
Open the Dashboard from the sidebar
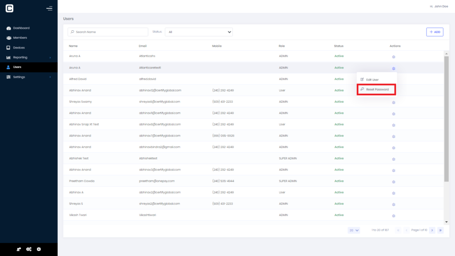(x=20, y=28)
